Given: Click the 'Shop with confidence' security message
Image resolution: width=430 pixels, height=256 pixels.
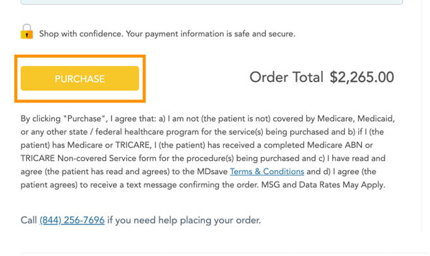Looking at the screenshot, I should (x=167, y=34).
